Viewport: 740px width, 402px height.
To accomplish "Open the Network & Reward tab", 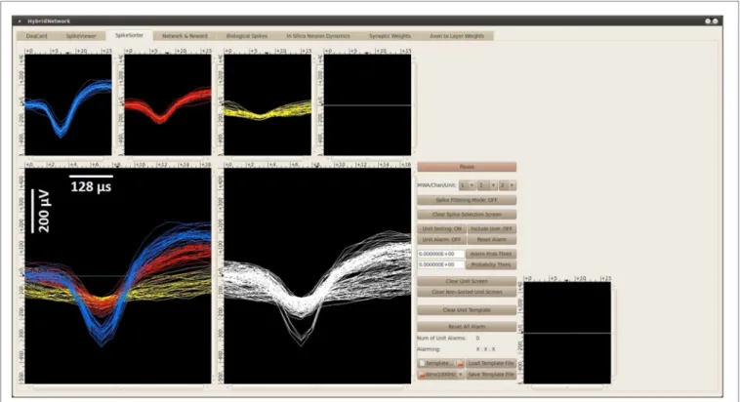I will tap(185, 36).
